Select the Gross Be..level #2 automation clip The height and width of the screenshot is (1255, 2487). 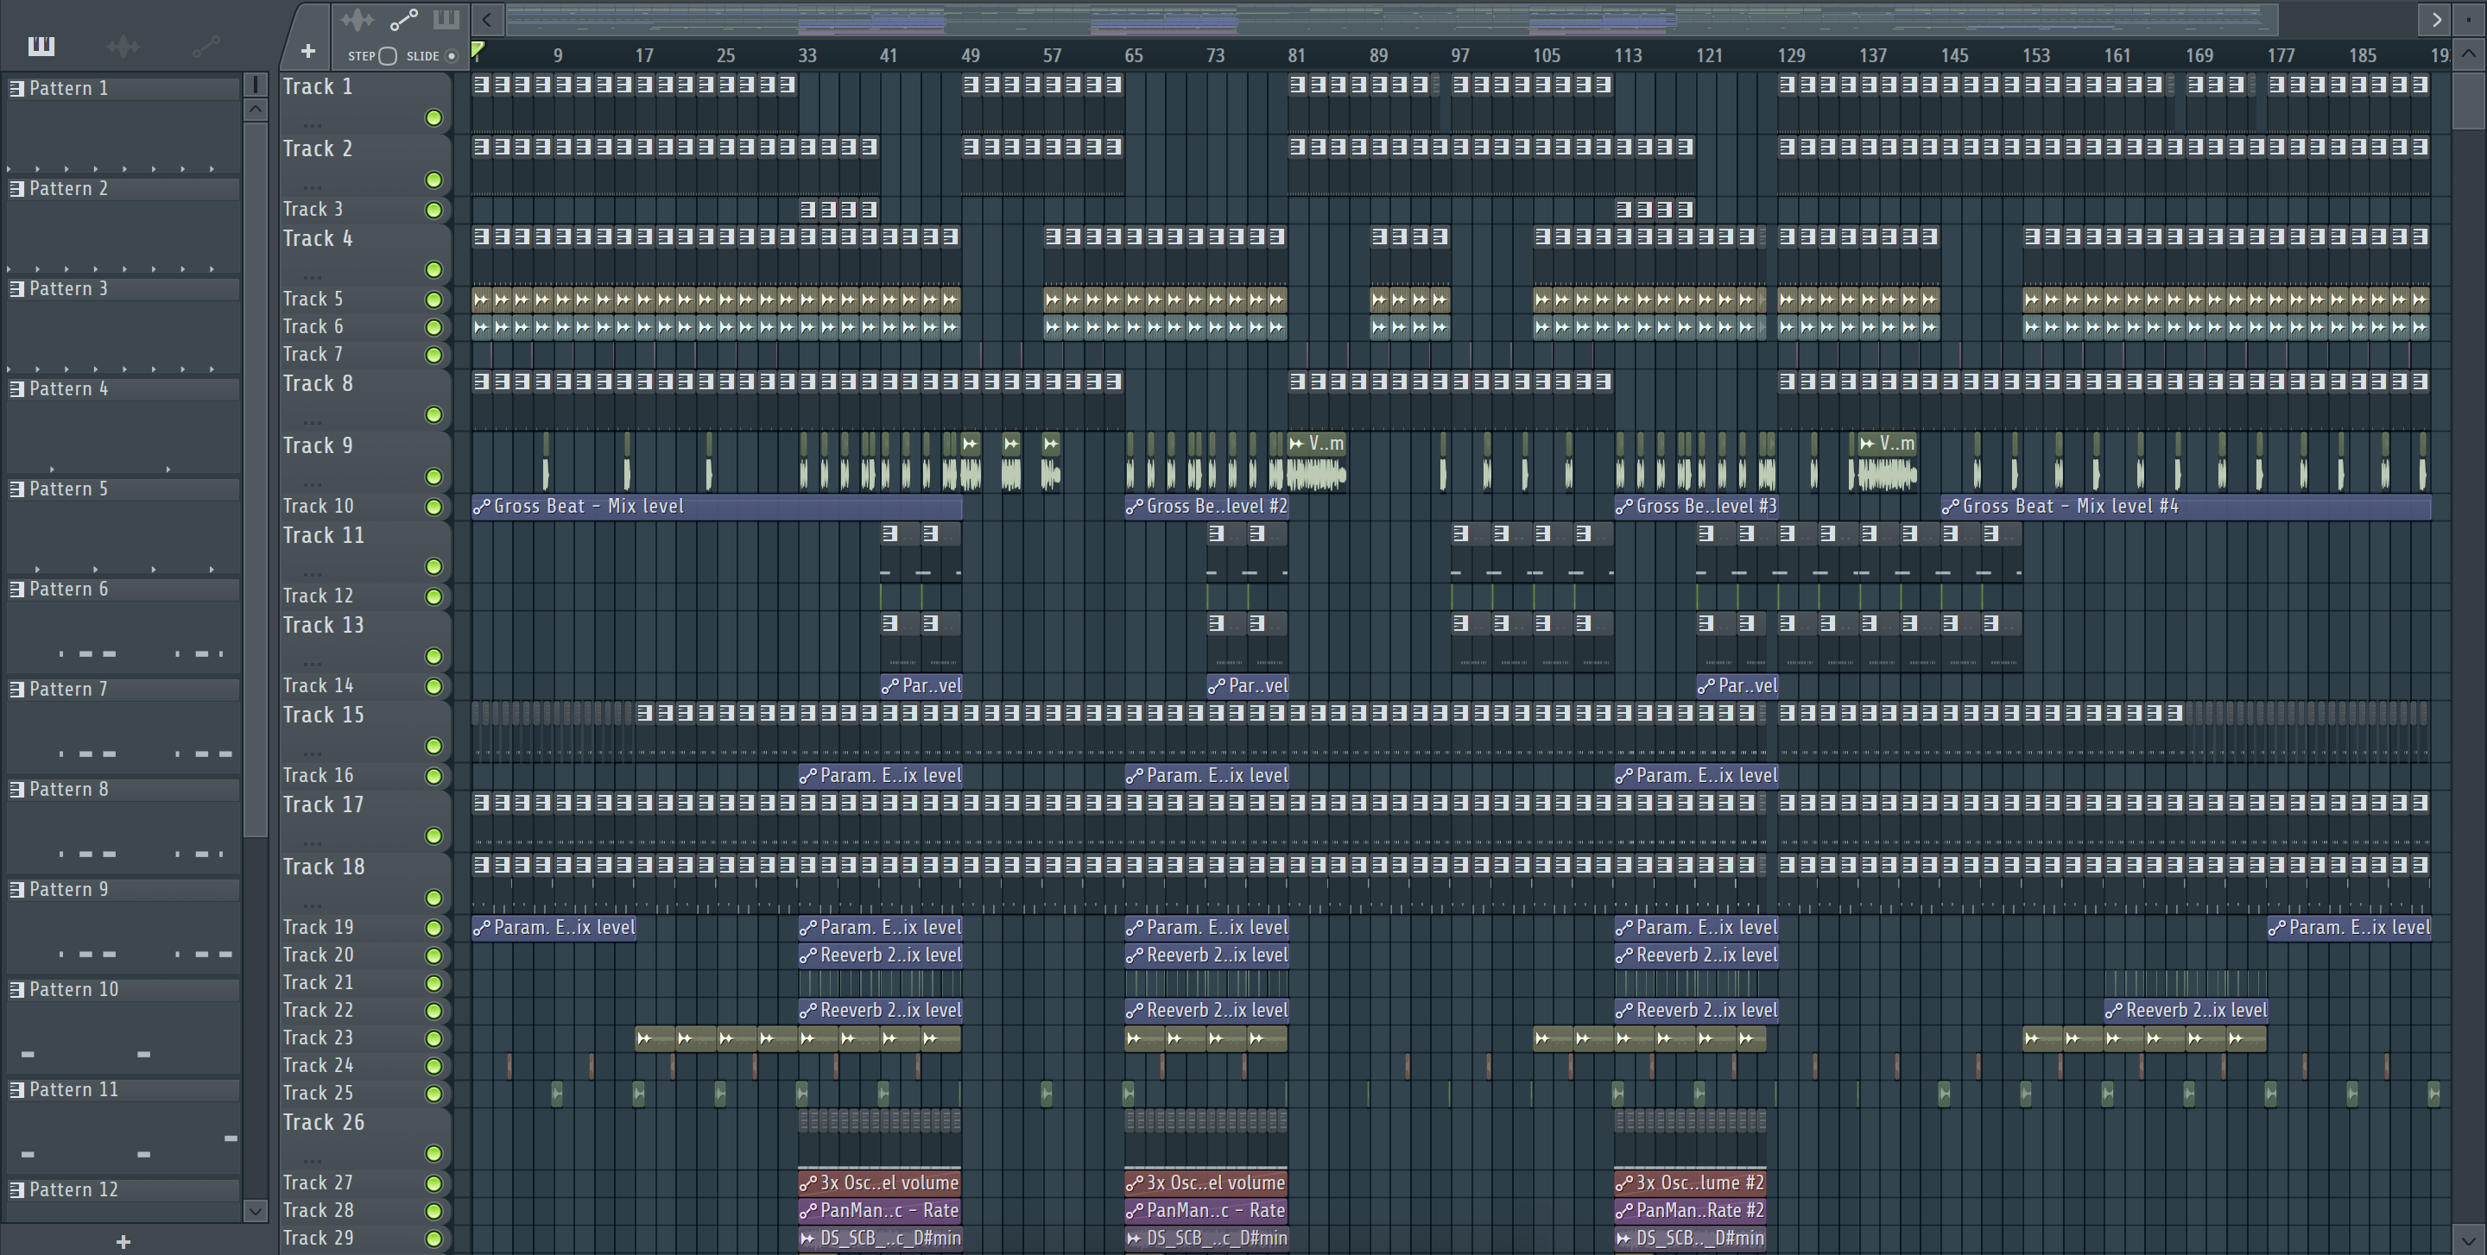1207,507
